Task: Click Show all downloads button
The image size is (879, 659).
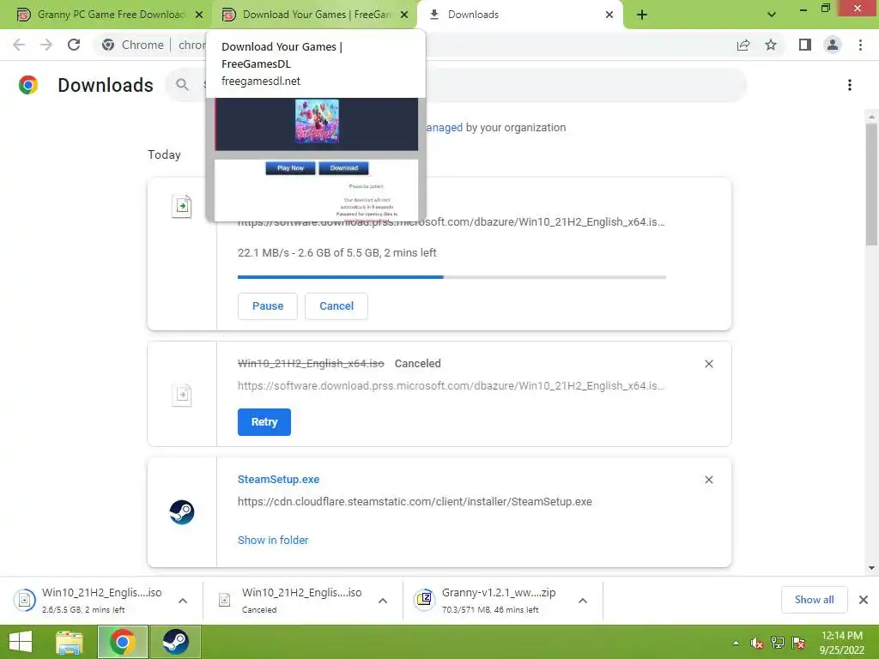Action: (x=814, y=600)
